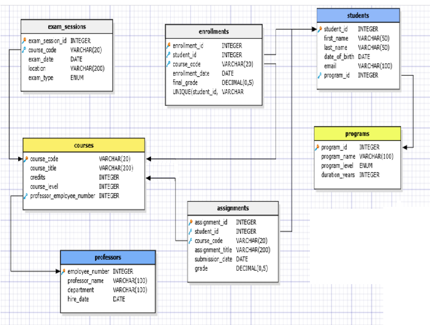The height and width of the screenshot is (325, 430).
Task: Click the key icon next to courses' course_code
Action: pos(27,159)
